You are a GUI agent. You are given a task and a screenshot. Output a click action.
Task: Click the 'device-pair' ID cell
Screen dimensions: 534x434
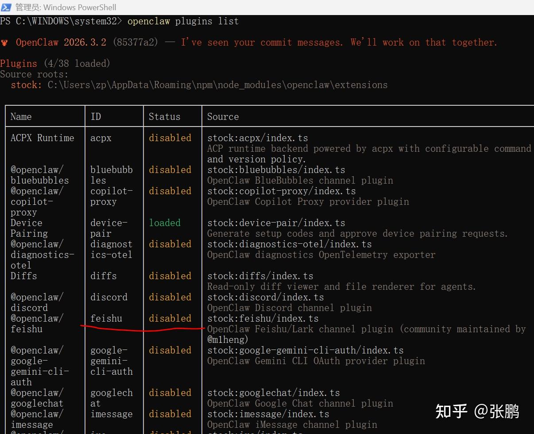click(109, 228)
